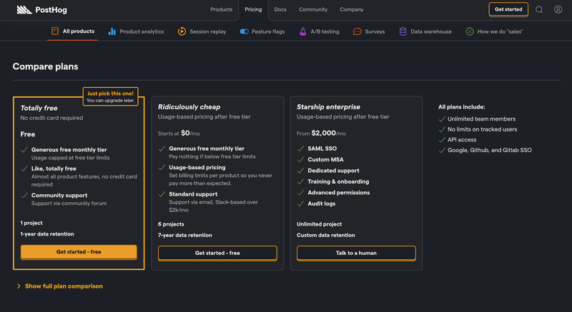Viewport: 572px width, 312px height.
Task: Click the Unlimited project text
Action: pyautogui.click(x=319, y=224)
